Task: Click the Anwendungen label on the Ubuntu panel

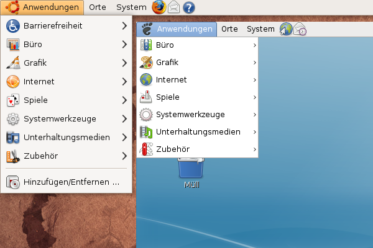Action: tap(51, 7)
